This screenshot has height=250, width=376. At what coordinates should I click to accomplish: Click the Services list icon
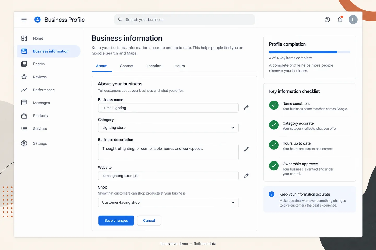[24, 129]
